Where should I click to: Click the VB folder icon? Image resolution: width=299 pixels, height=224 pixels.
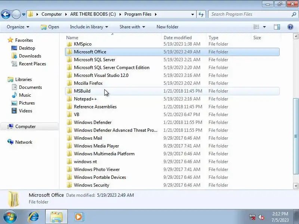(x=70, y=115)
